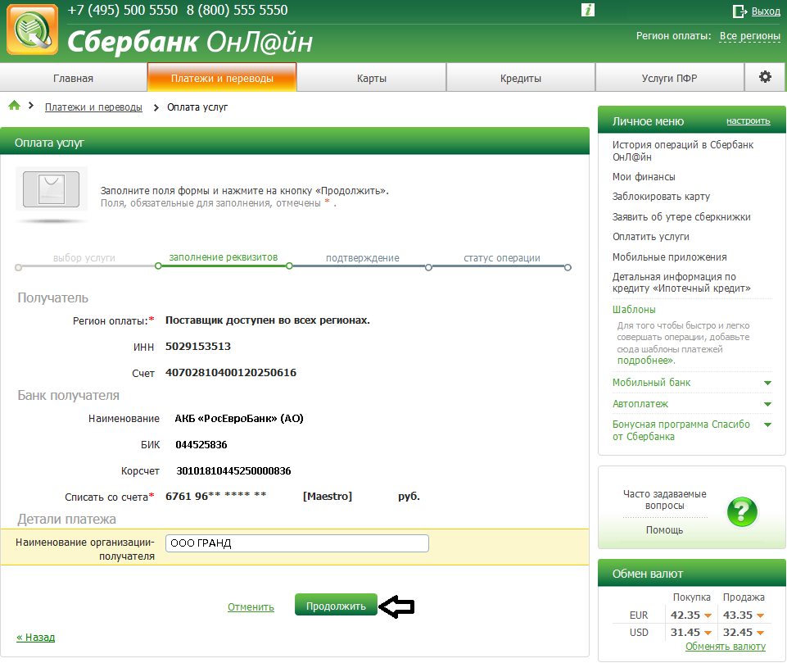787x663 pixels.
Task: Click Платежи и переводы breadcrumb link
Action: [93, 107]
